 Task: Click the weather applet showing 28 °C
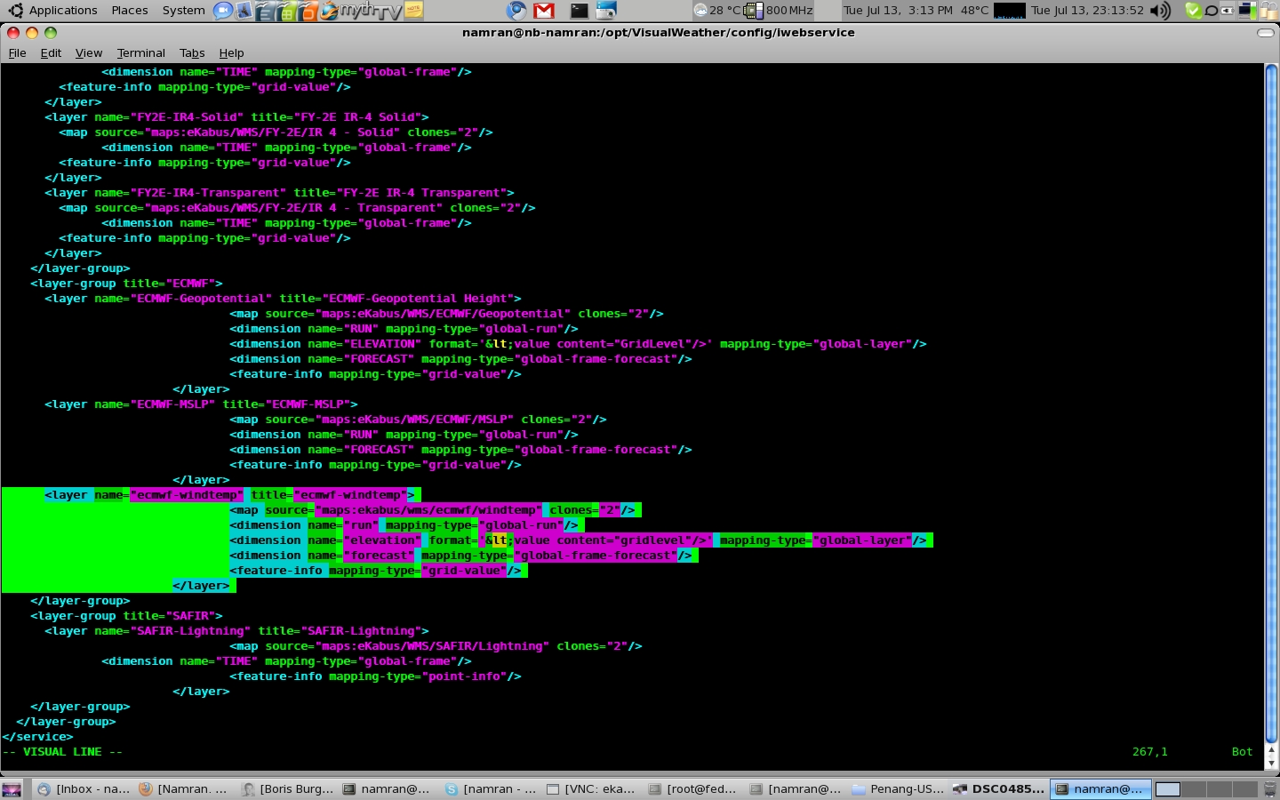point(717,11)
